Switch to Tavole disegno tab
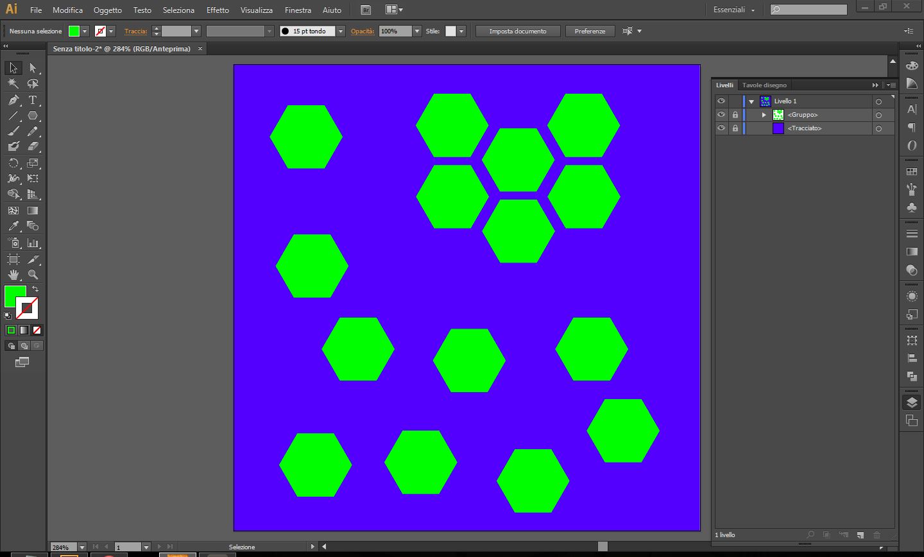This screenshot has width=924, height=557. (764, 85)
